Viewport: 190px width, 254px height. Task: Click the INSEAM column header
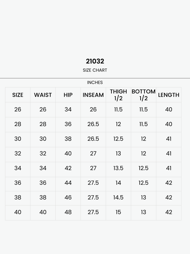[x=93, y=95]
